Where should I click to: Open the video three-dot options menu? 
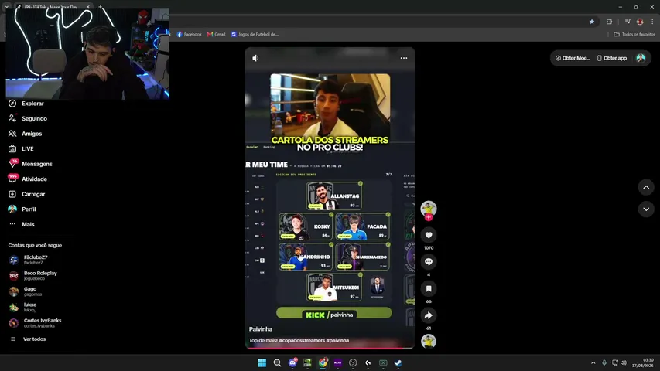[404, 58]
